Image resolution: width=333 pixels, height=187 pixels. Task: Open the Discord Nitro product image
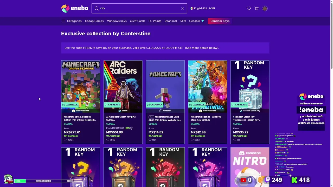coord(250,167)
